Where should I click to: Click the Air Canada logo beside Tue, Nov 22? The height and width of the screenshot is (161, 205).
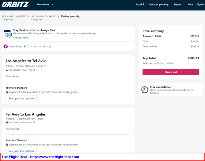tap(7, 123)
